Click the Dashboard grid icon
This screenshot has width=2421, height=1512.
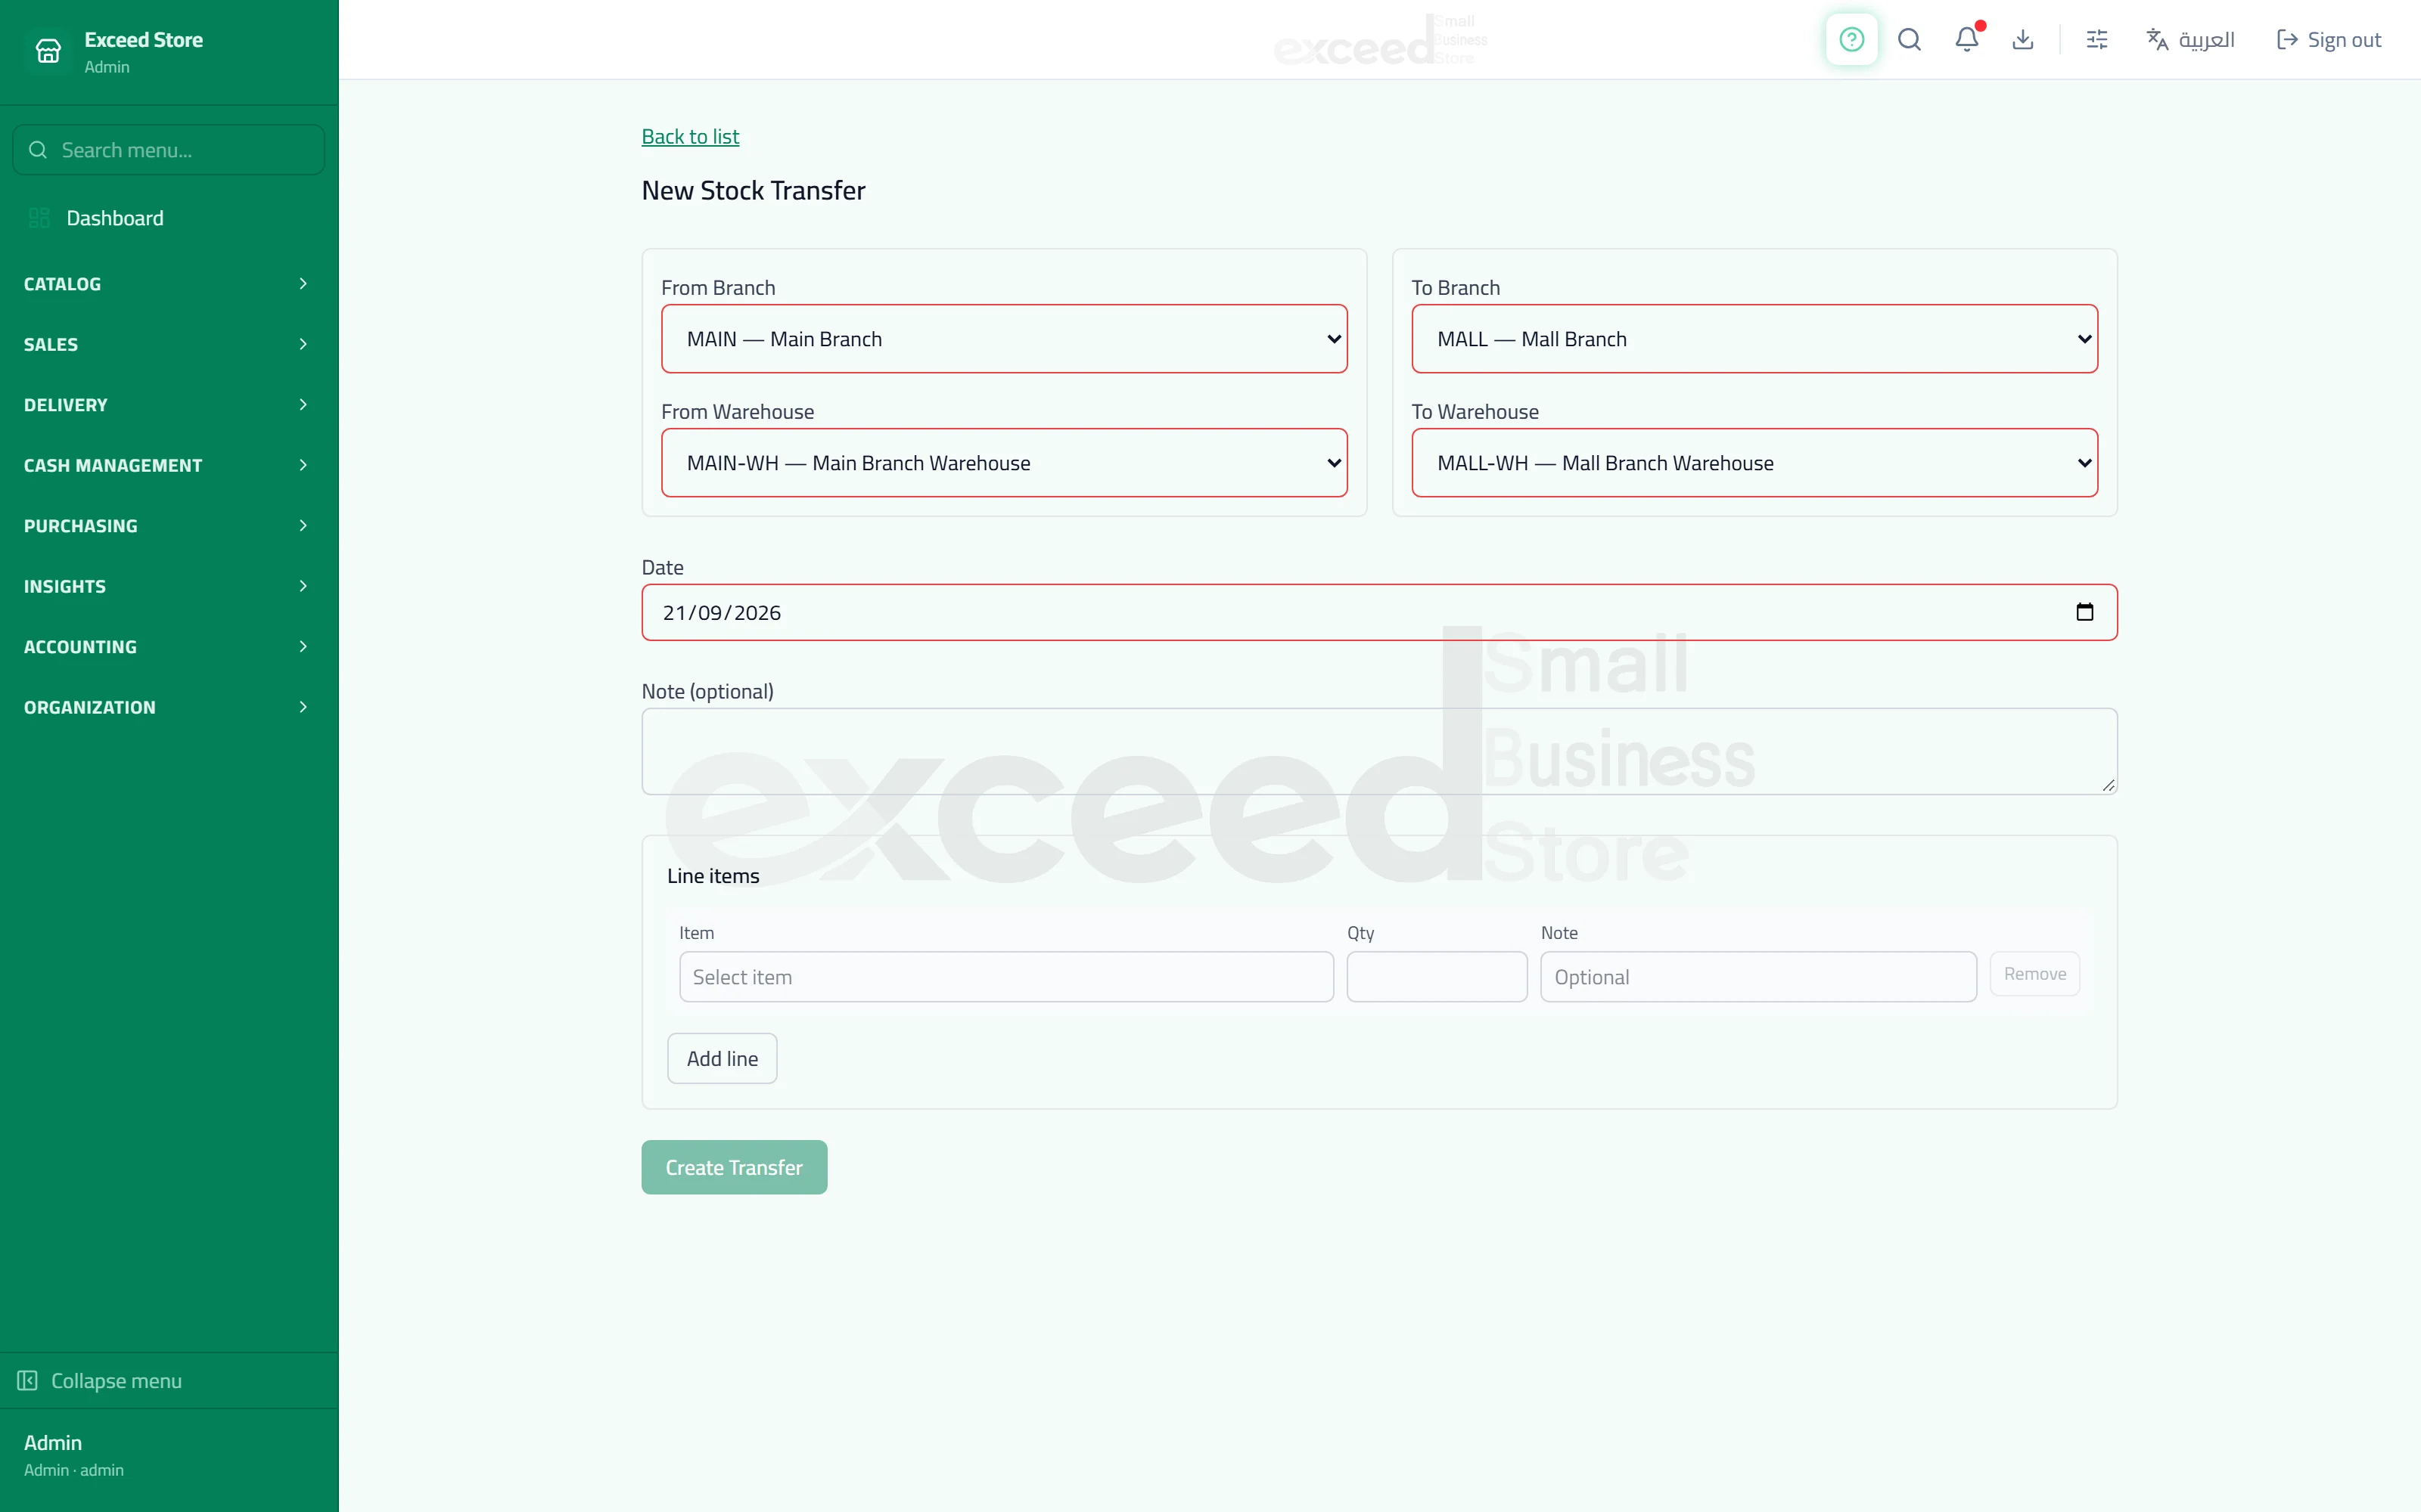coord(39,218)
